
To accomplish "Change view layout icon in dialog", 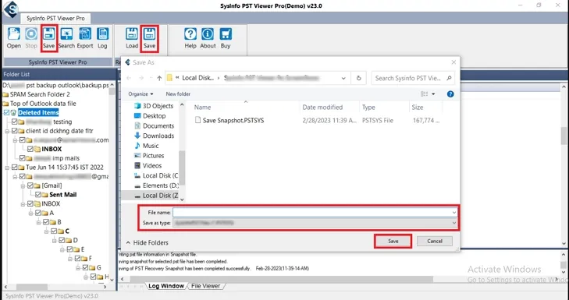I will tap(424, 94).
